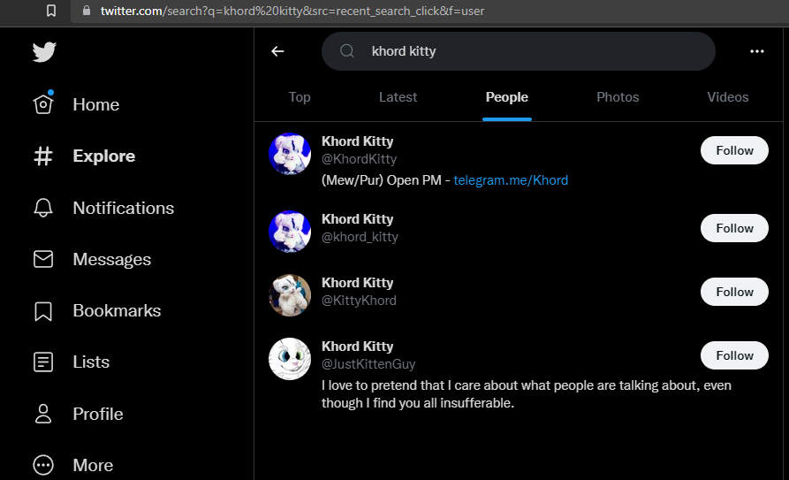The image size is (789, 480).
Task: Click the @JustKittenGuy handle text
Action: (x=368, y=364)
